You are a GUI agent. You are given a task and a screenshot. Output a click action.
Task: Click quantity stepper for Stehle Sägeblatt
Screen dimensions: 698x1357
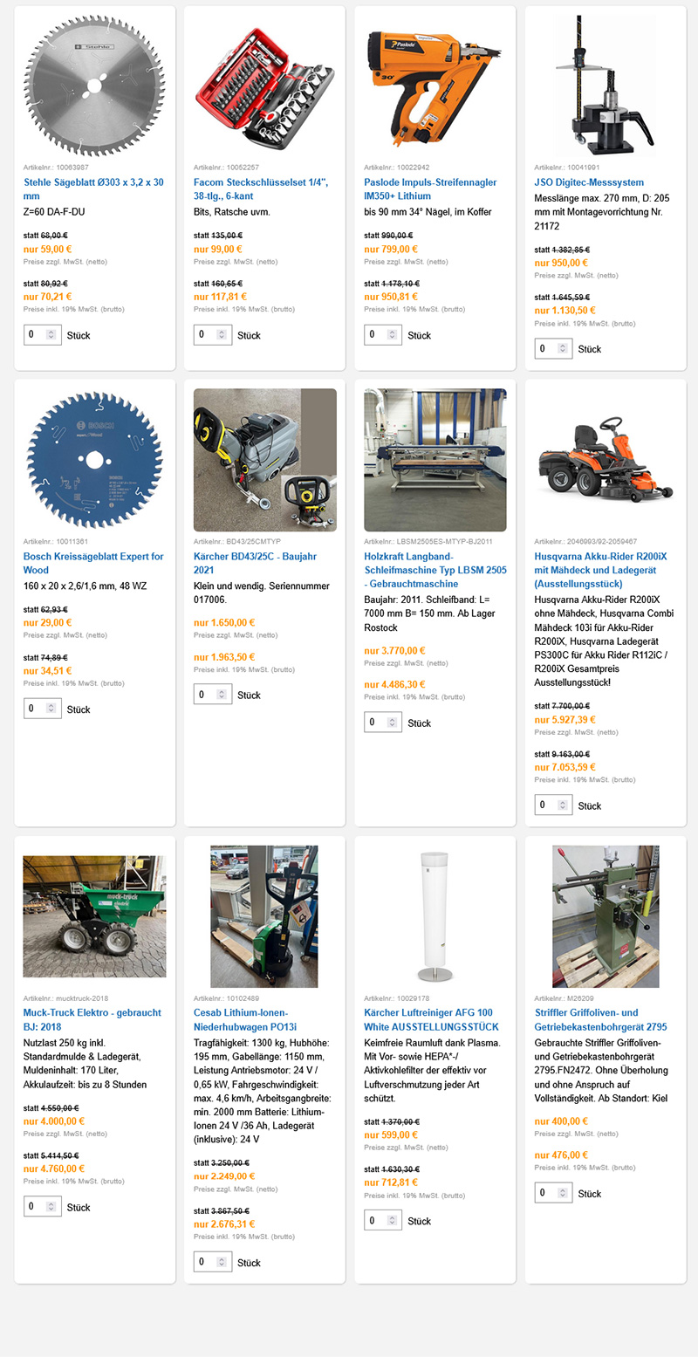coord(51,335)
